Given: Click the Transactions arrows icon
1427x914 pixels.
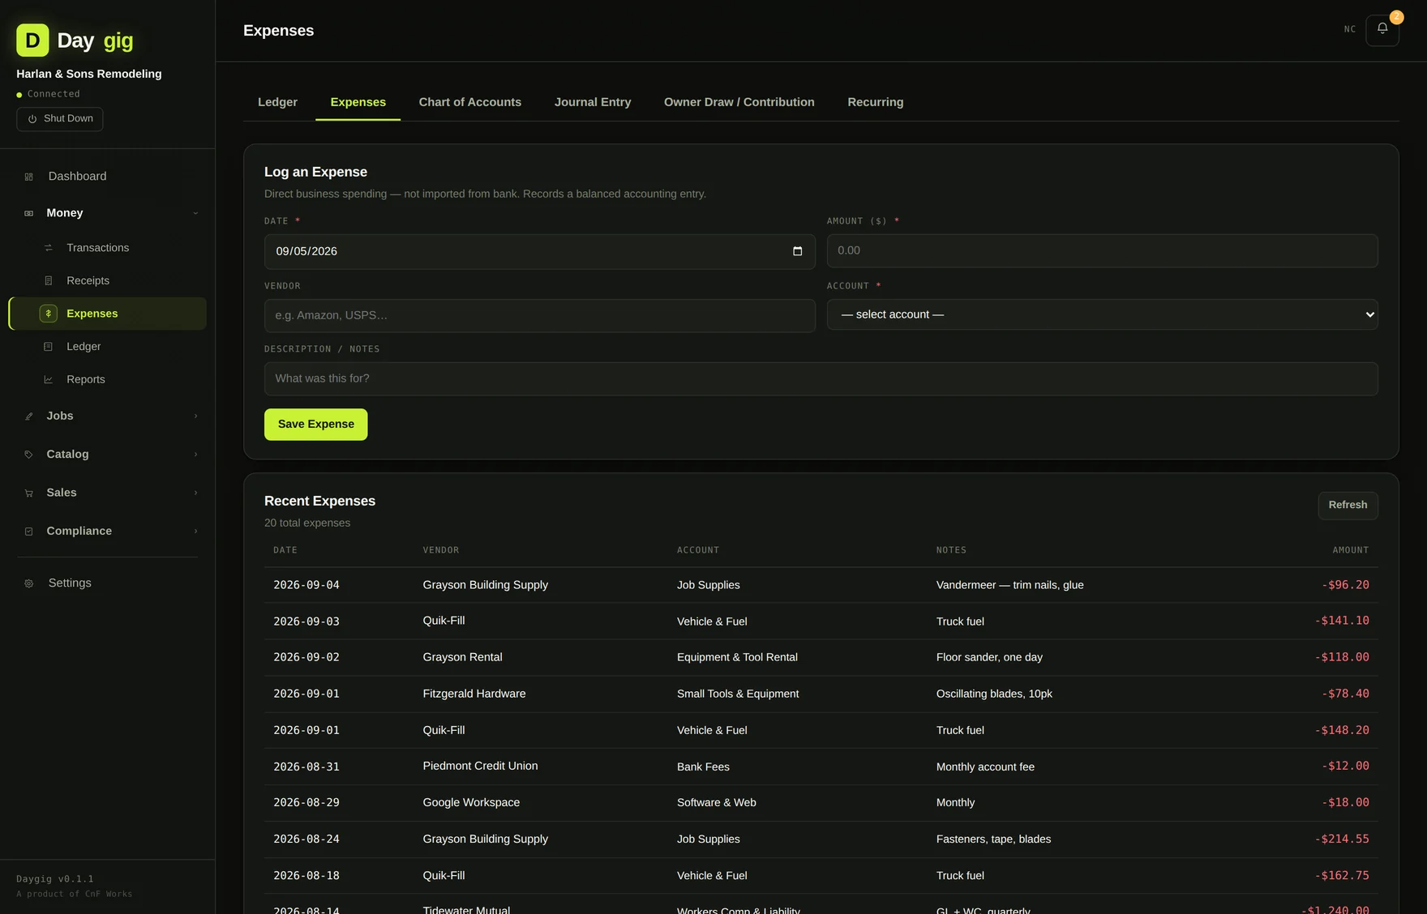Looking at the screenshot, I should (49, 248).
